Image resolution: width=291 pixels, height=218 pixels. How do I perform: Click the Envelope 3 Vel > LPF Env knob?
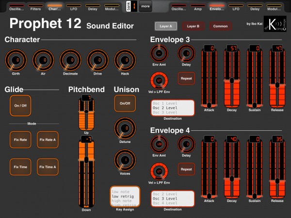coord(159,80)
